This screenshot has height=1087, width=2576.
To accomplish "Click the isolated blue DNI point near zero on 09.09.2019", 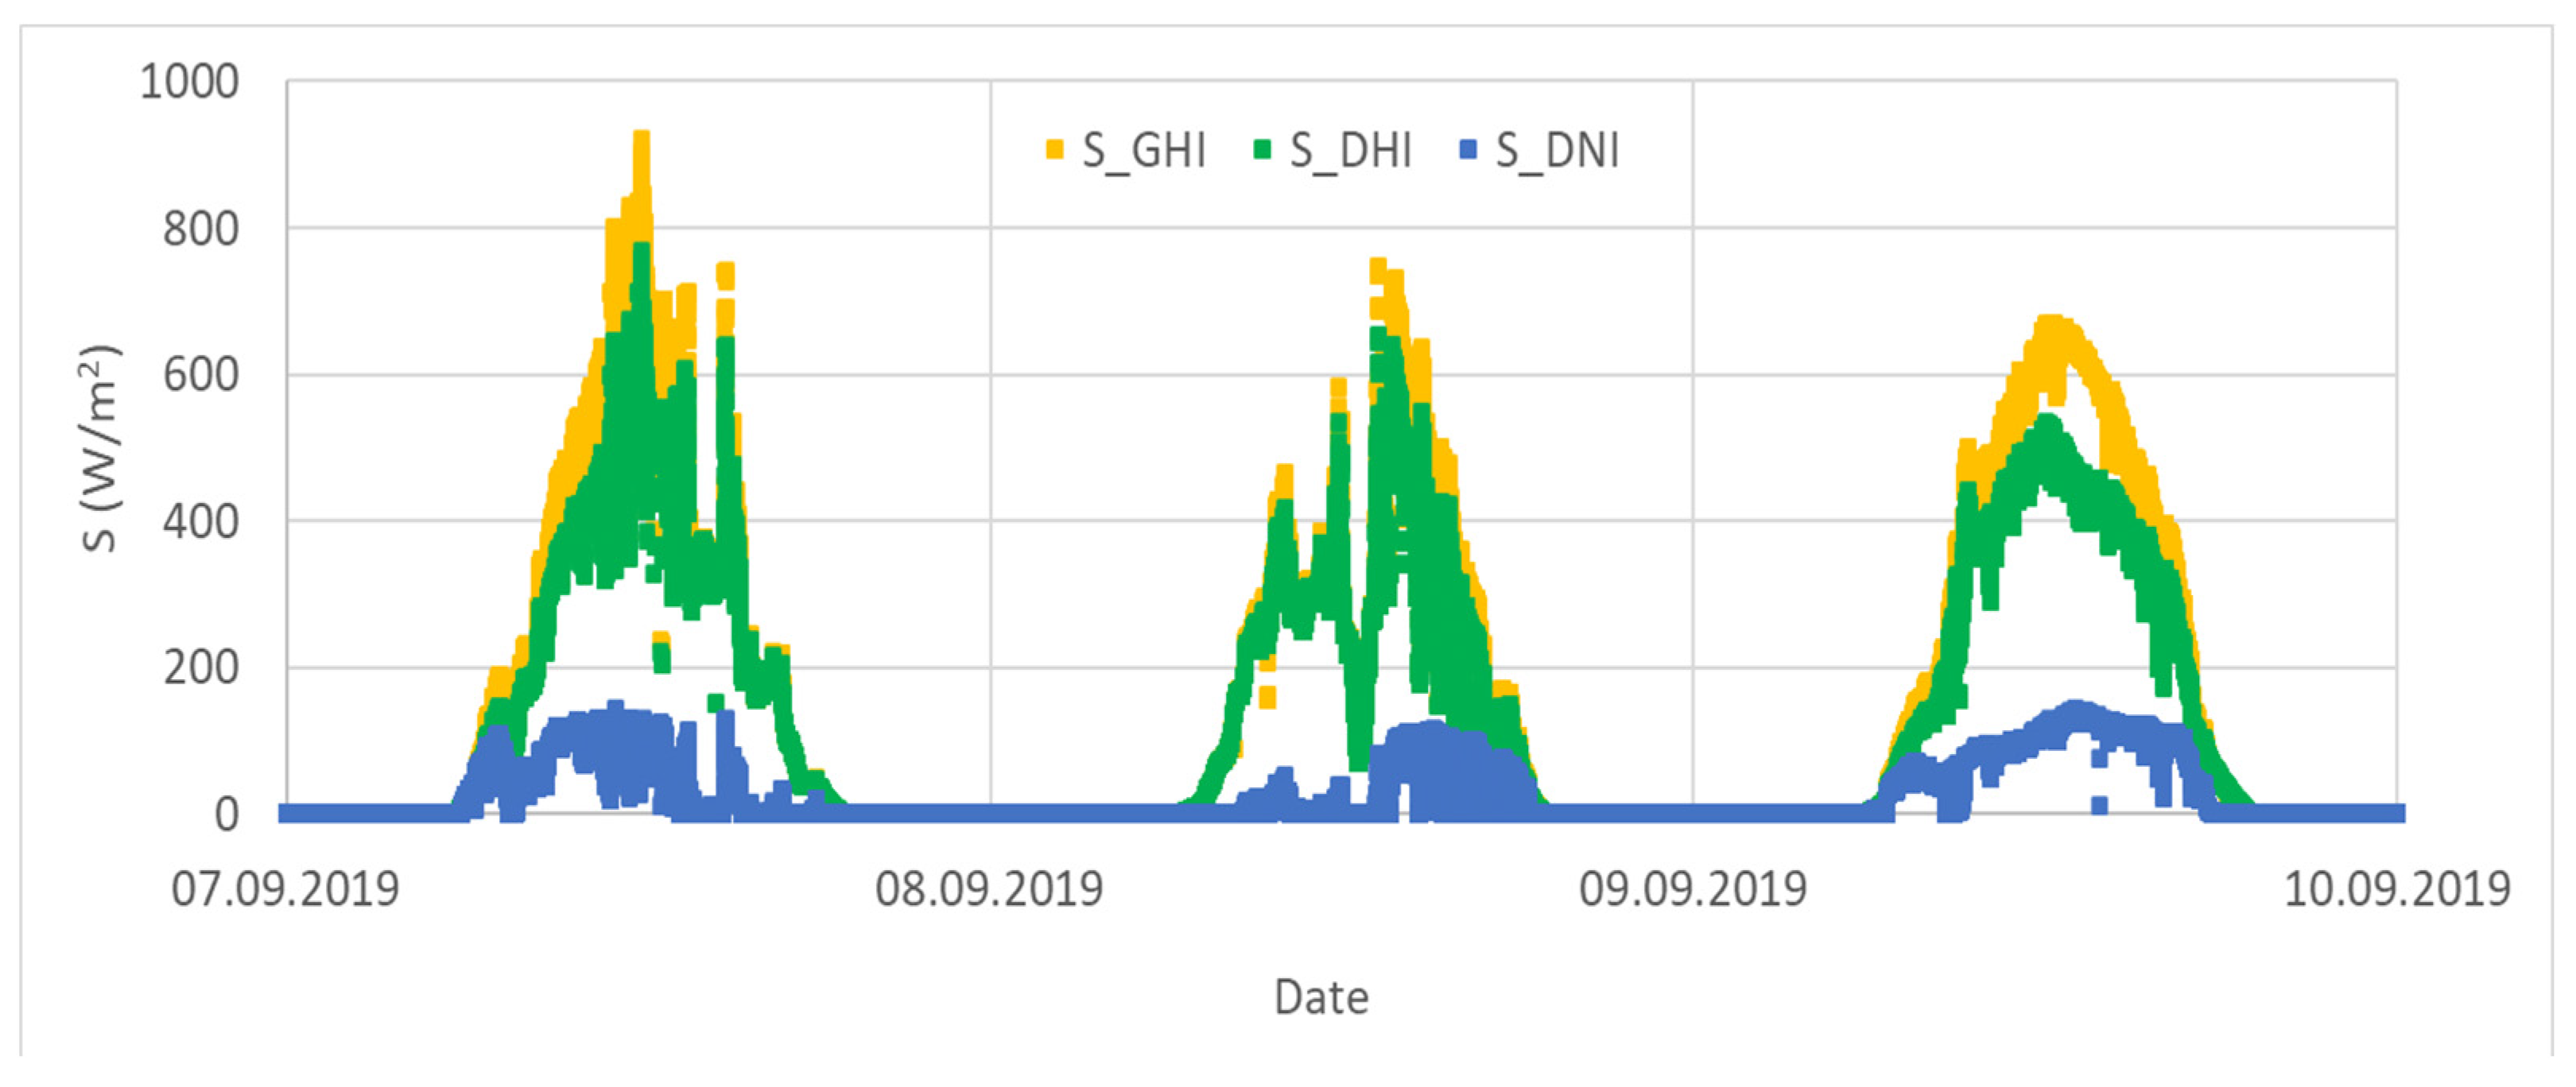I will pyautogui.click(x=2099, y=805).
